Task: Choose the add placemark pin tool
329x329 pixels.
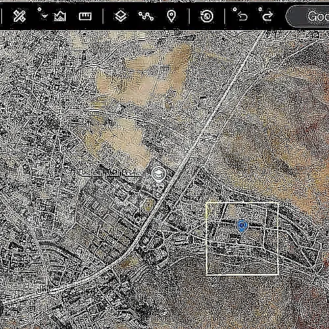Action: [171, 16]
